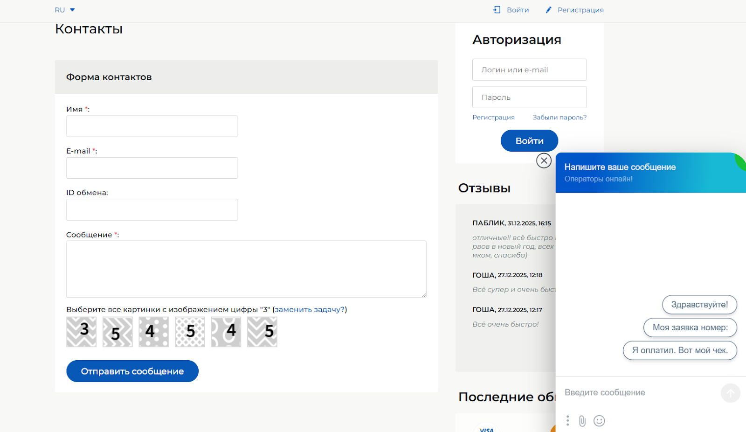Click the pencil icon beside Регистрация

pos(548,9)
